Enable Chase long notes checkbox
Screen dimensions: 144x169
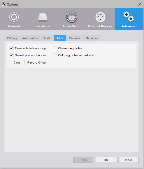click(x=55, y=48)
